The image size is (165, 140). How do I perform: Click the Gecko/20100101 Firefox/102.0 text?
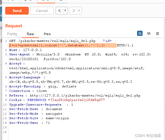(40, 59)
